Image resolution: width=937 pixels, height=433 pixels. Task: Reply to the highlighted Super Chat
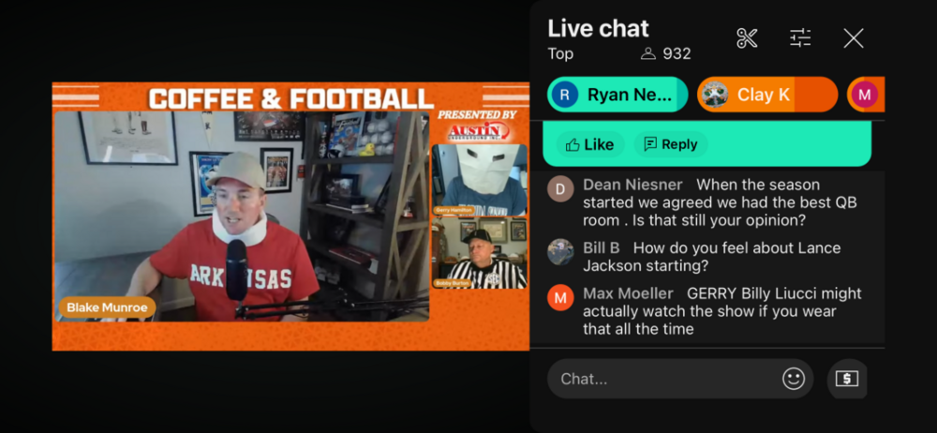tap(671, 144)
